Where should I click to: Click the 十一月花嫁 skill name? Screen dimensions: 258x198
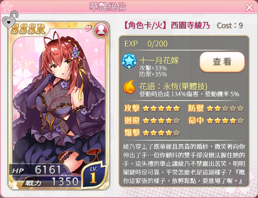[x=159, y=60]
